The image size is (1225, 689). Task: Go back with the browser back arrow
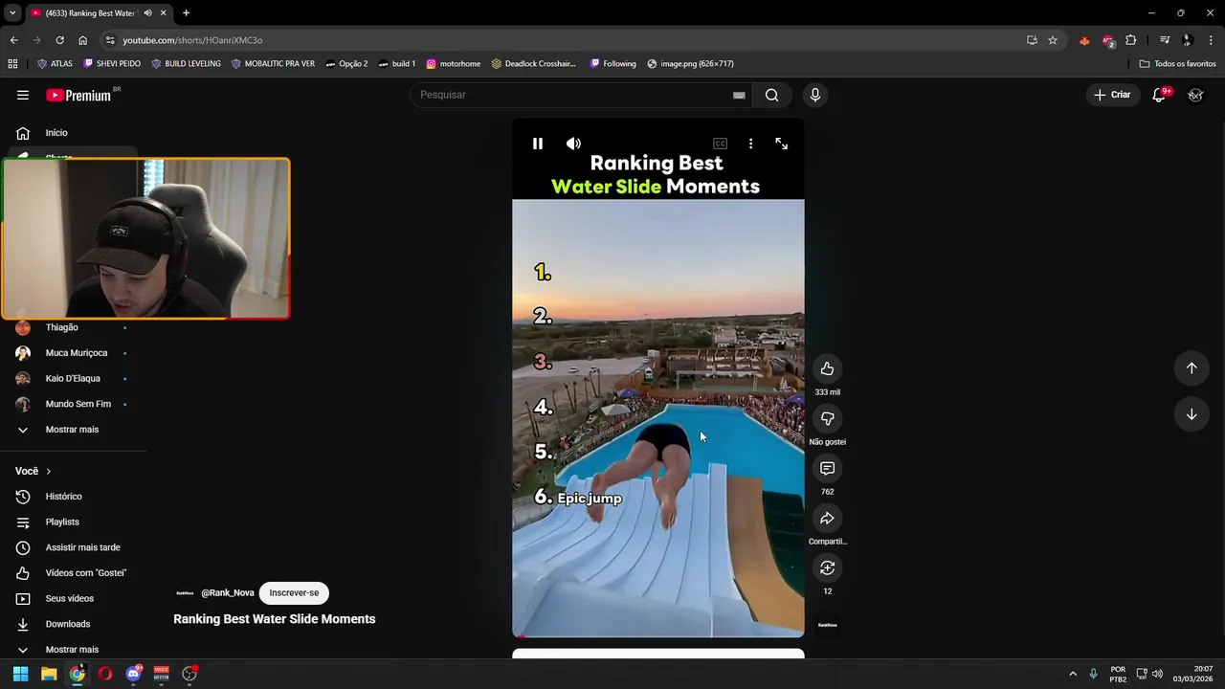click(x=13, y=40)
